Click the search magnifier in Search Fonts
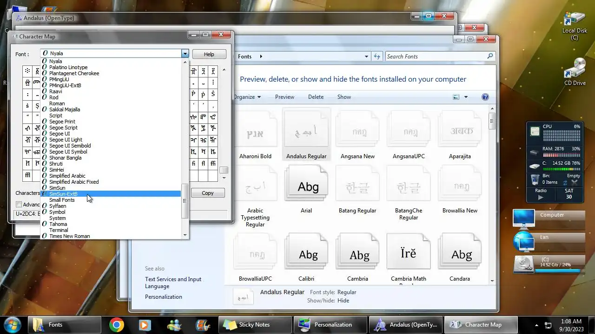This screenshot has width=595, height=334. click(490, 56)
